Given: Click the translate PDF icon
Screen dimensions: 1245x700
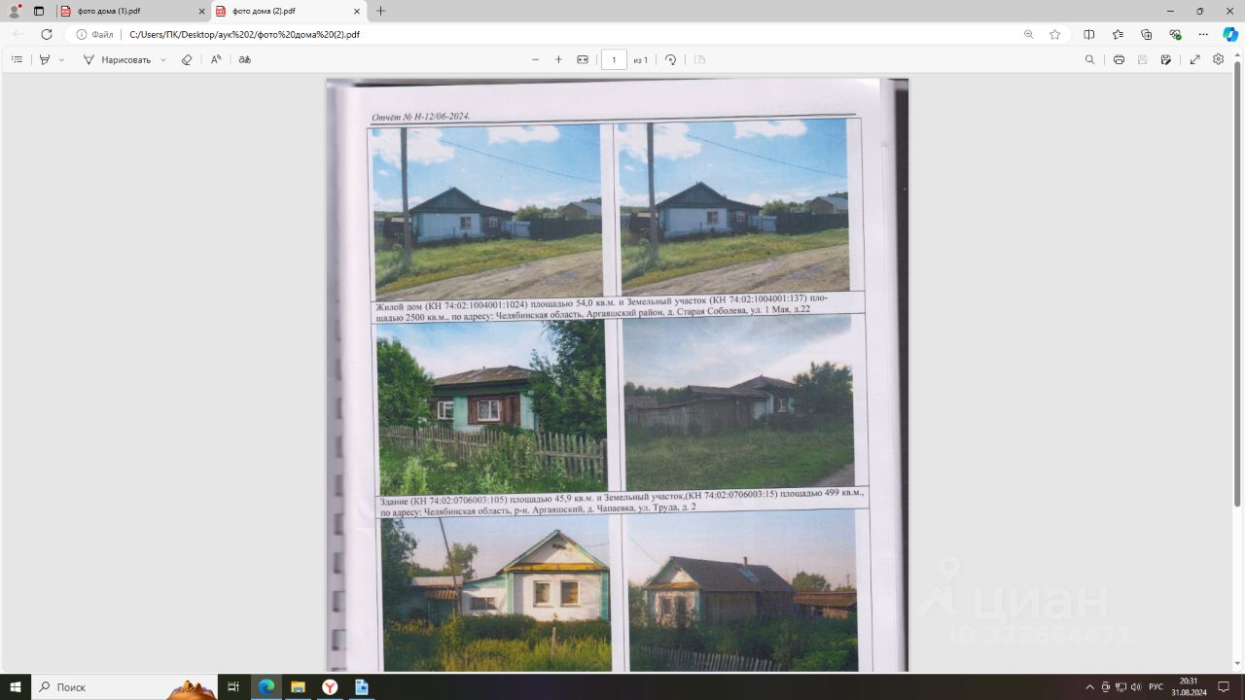Looking at the screenshot, I should tap(245, 59).
